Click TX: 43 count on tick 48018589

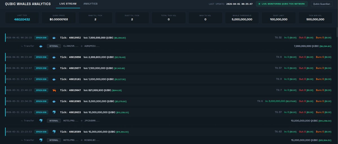coord(278,132)
